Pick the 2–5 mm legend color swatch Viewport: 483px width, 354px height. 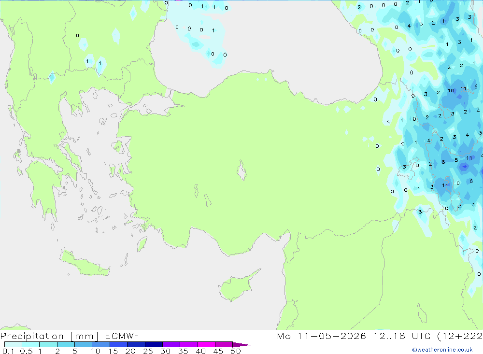coord(66,344)
